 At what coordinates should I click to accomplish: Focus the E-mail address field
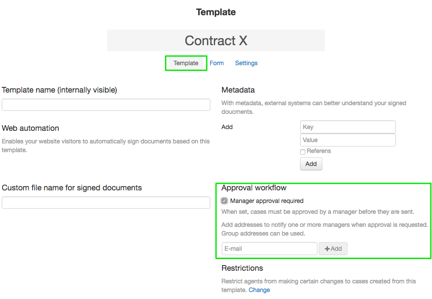(x=269, y=249)
